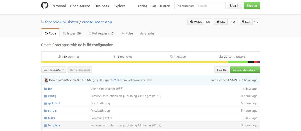Switch to the Issues tab
This screenshot has height=131, width=301.
click(72, 33)
